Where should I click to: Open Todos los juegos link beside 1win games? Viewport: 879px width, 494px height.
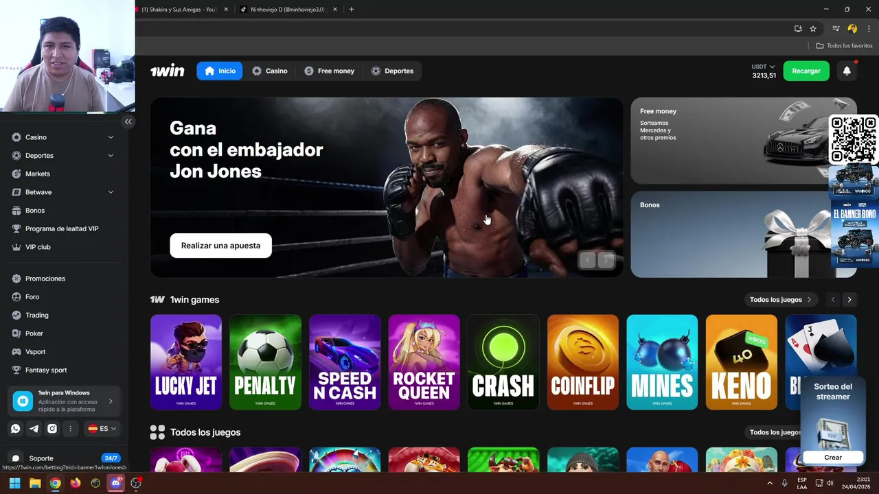(x=781, y=300)
